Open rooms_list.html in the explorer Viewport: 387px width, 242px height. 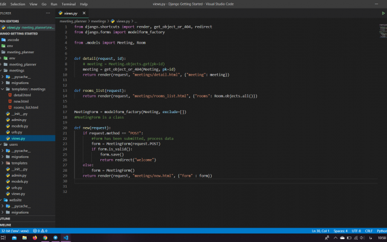click(25, 108)
